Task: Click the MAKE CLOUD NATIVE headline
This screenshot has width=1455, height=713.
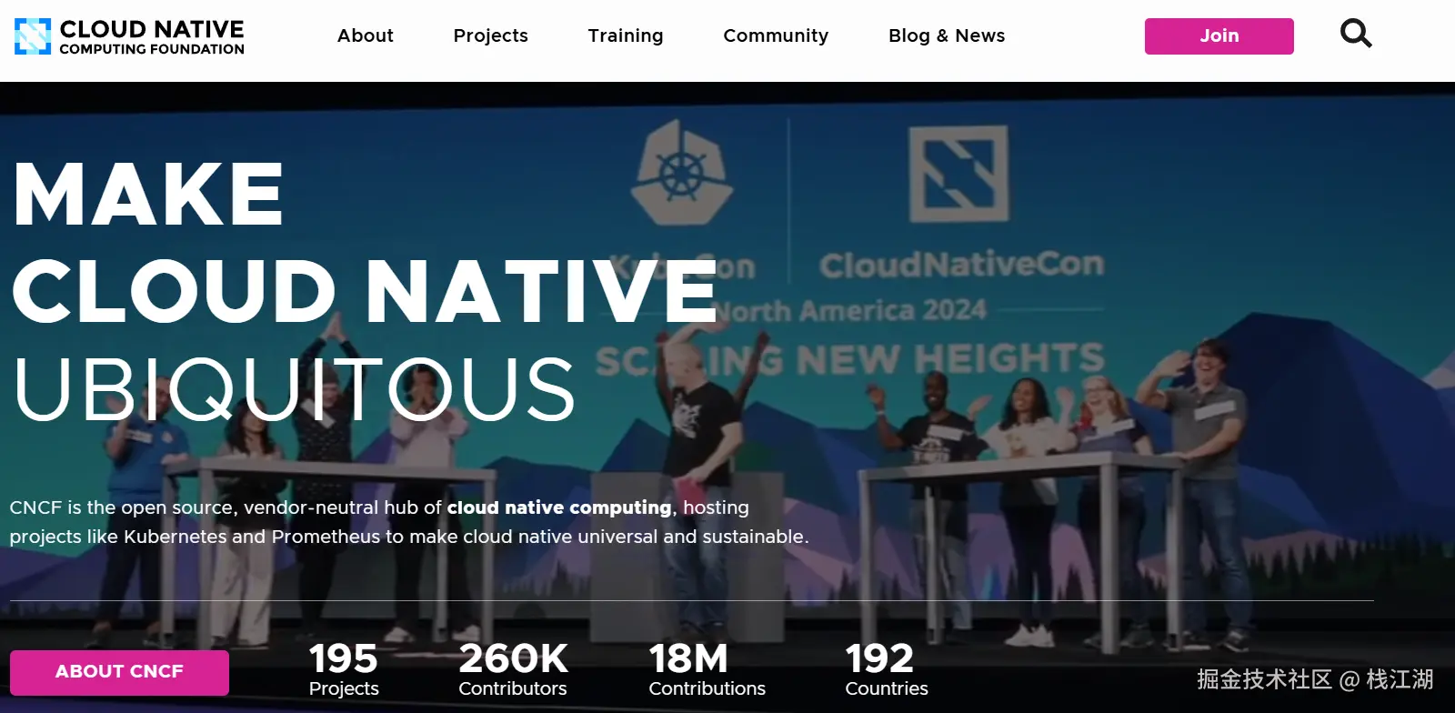Action: tap(364, 243)
